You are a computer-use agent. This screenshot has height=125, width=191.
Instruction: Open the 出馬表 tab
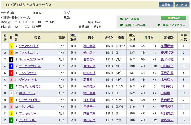(x=166, y=5)
